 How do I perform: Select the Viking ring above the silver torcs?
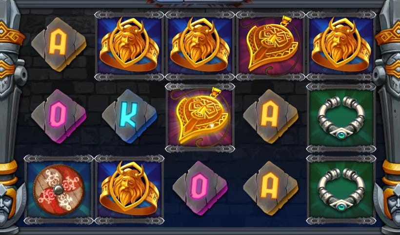point(341,45)
